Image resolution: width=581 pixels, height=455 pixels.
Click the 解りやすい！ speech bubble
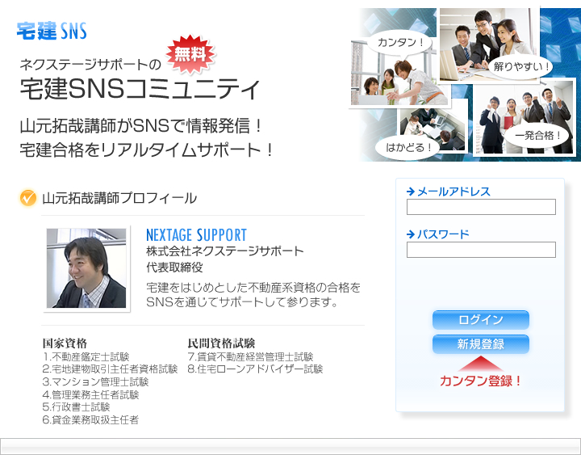[520, 67]
